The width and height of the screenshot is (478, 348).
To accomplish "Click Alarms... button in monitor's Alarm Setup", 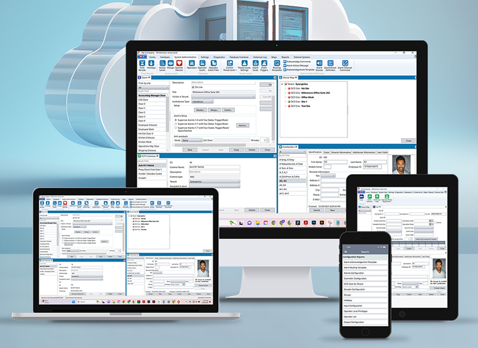I will pos(242,125).
